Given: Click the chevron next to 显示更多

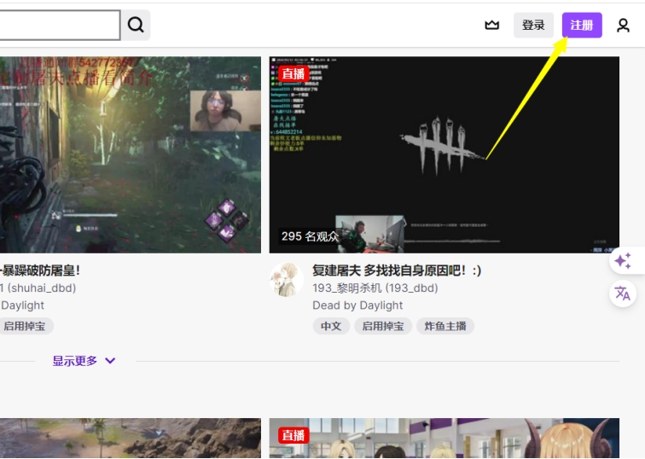Looking at the screenshot, I should coord(110,361).
